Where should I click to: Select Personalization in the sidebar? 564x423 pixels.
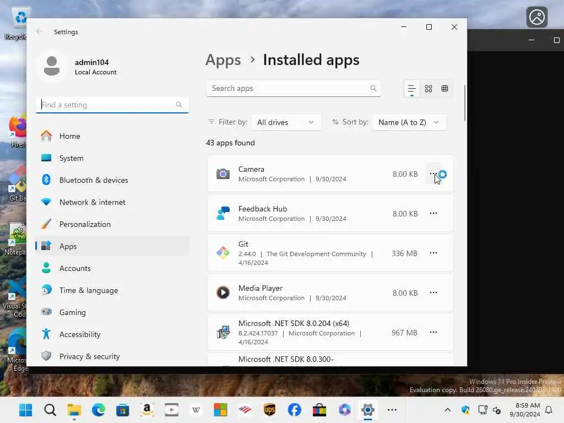[x=112, y=224]
